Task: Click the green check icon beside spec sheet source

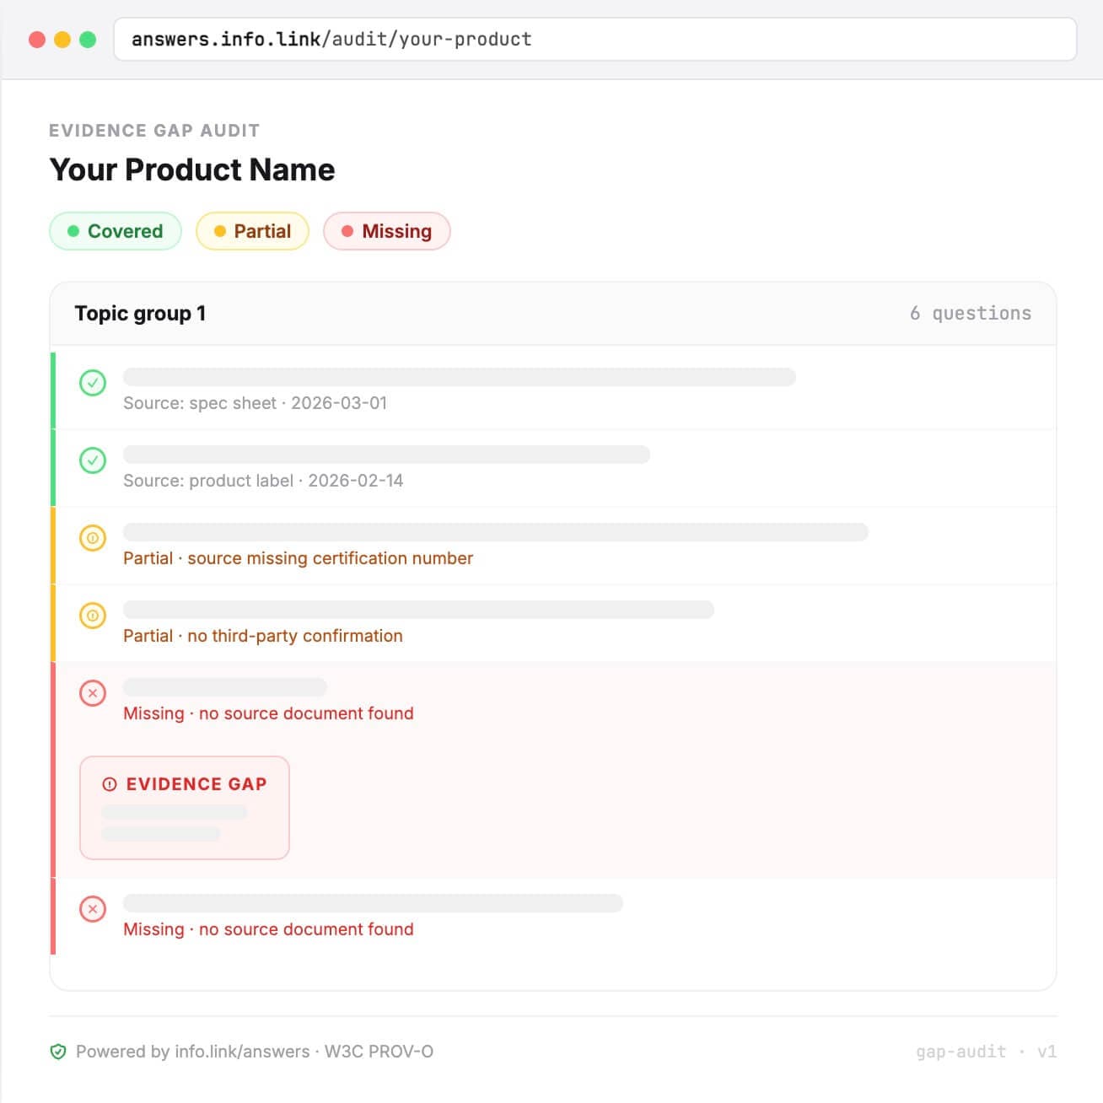Action: (x=93, y=383)
